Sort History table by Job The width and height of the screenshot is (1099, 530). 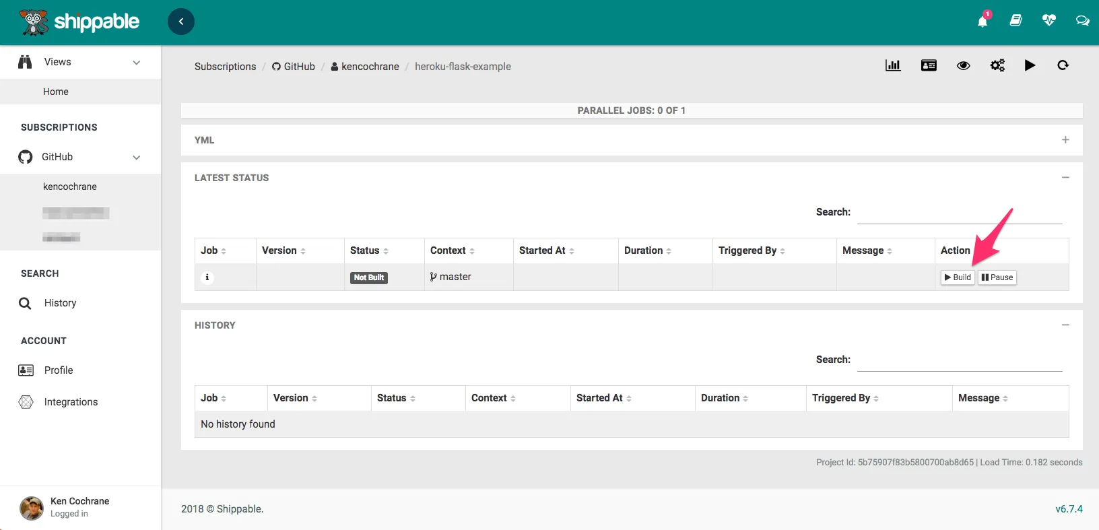[x=232, y=398]
